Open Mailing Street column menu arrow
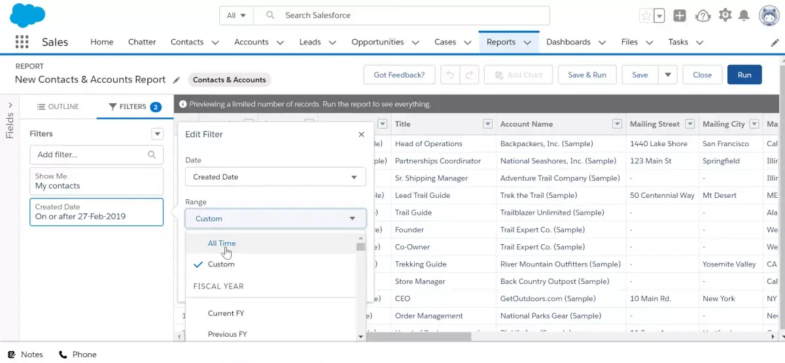785x363 pixels. 690,124
